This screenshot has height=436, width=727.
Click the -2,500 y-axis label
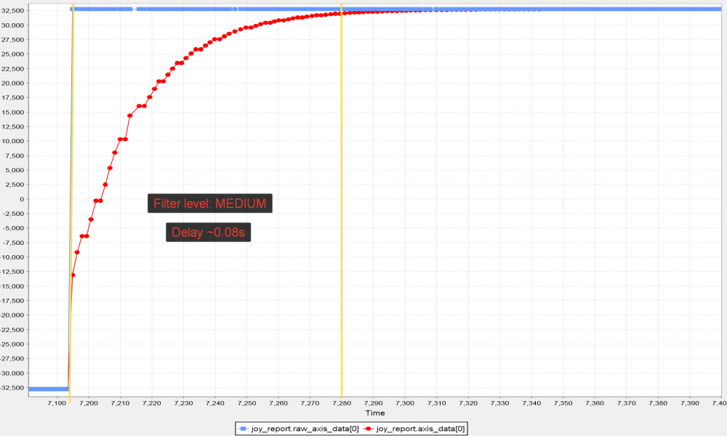point(13,214)
